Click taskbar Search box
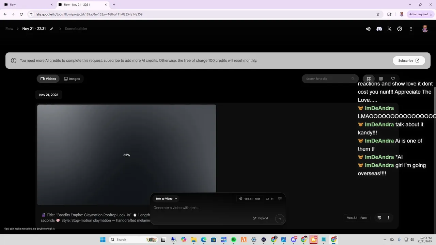This screenshot has height=245, width=436. 133,240
